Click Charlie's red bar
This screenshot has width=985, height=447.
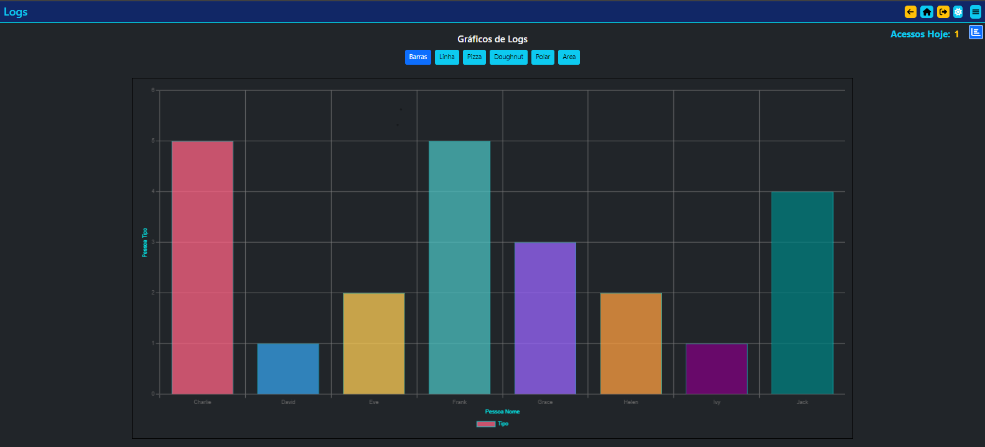[202, 268]
